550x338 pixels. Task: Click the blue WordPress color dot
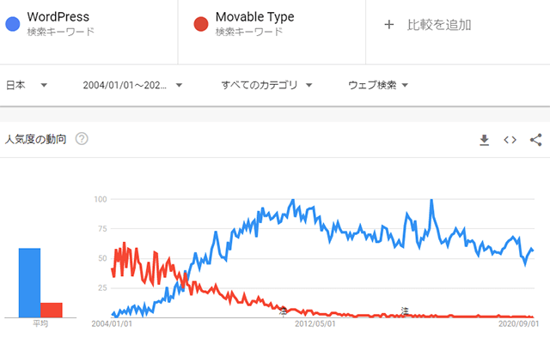point(13,24)
